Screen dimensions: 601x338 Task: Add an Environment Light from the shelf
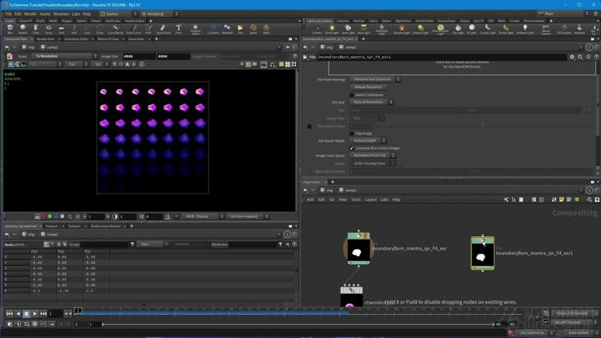coord(440,29)
